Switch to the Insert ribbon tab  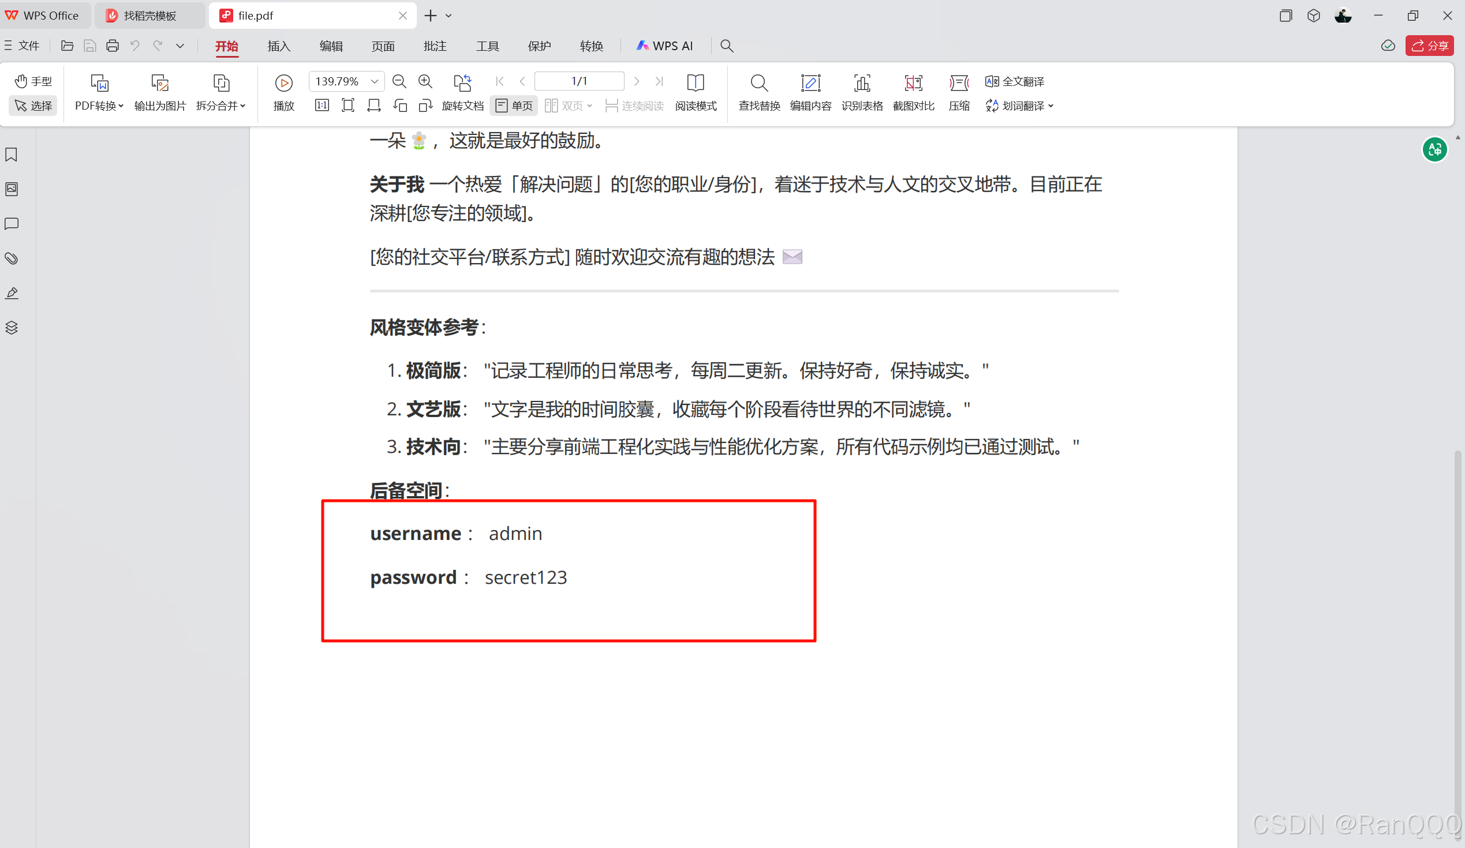click(x=278, y=46)
